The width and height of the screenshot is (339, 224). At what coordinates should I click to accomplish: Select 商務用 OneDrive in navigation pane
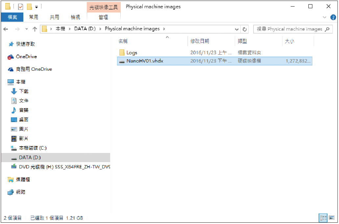coord(34,69)
